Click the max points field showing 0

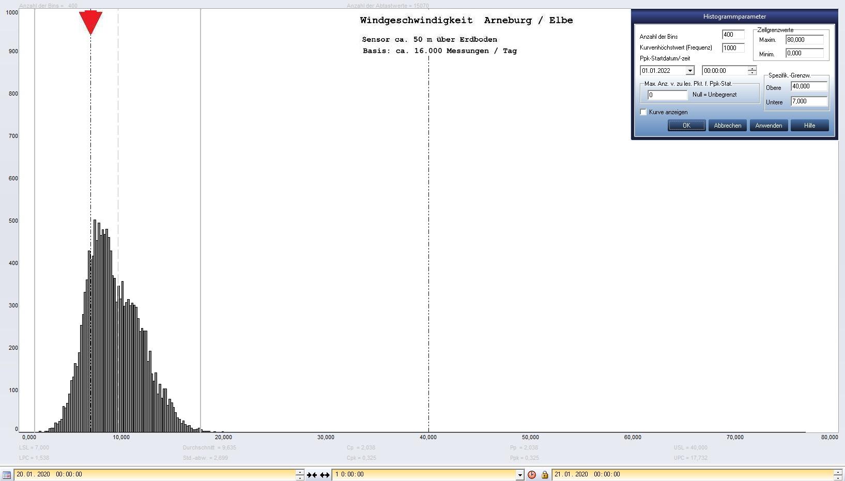tap(667, 95)
